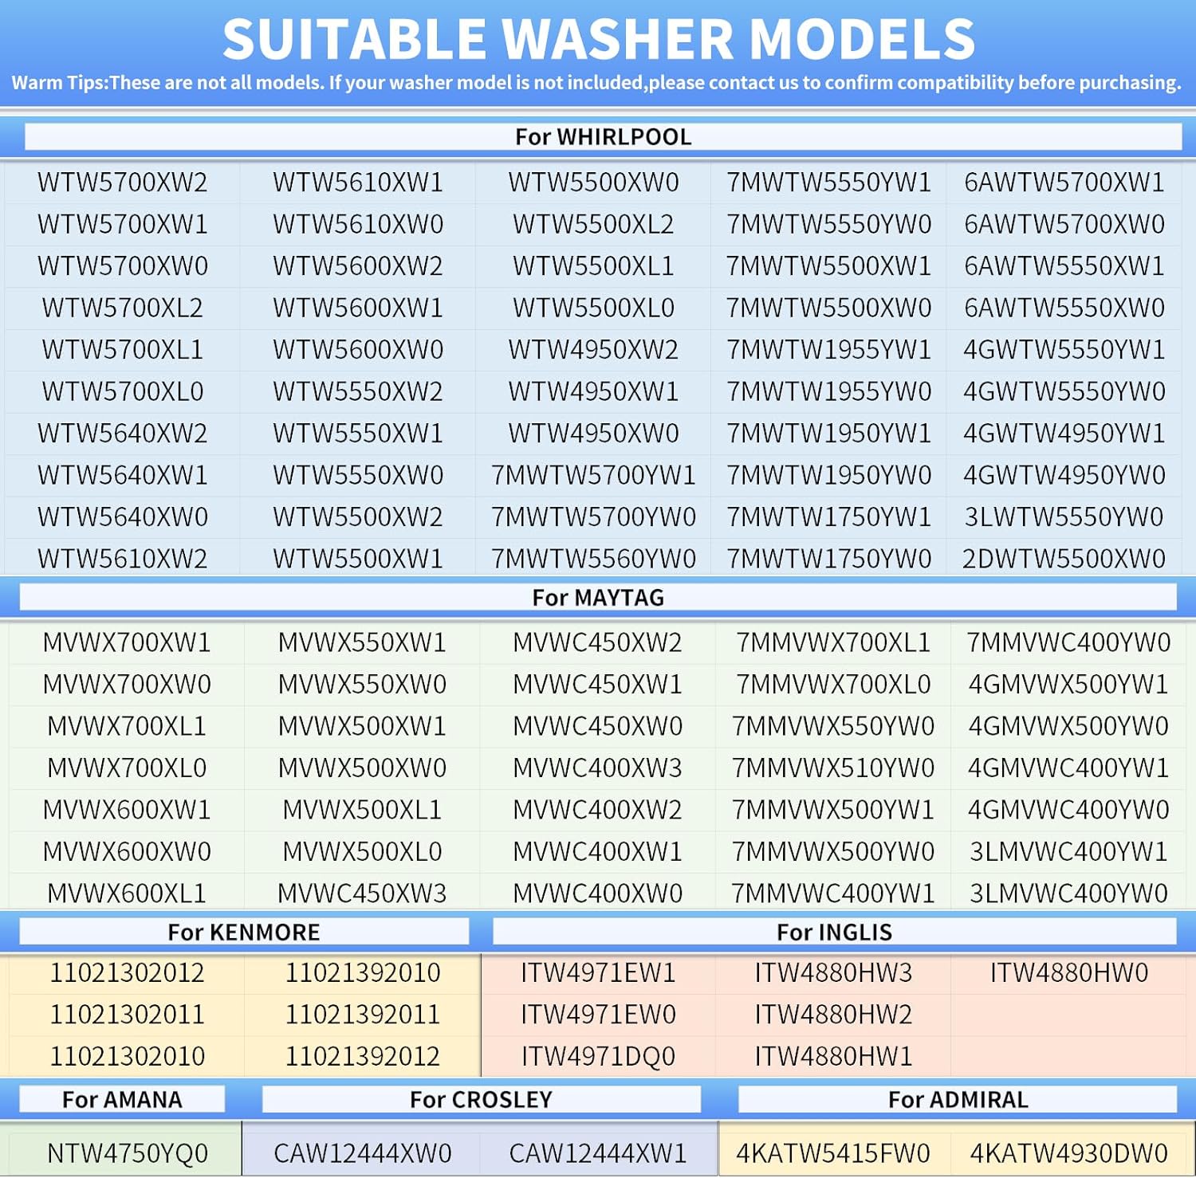1196x1178 pixels.
Task: Click Inglis model ITW4971EW1
Action: (598, 973)
